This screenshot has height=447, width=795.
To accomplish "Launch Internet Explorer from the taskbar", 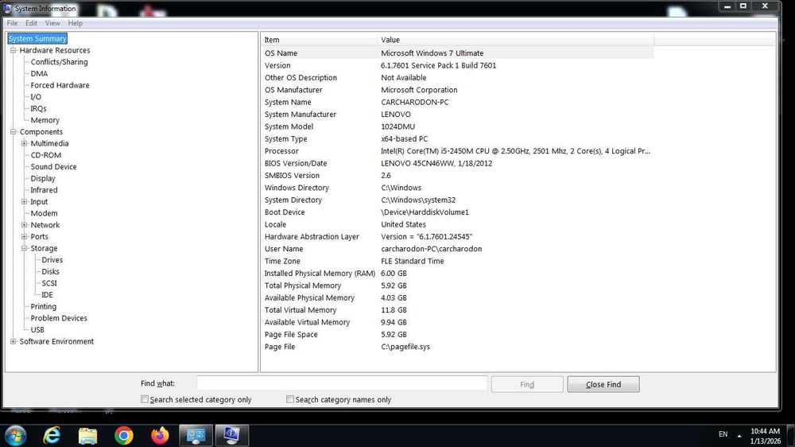I will 52,435.
